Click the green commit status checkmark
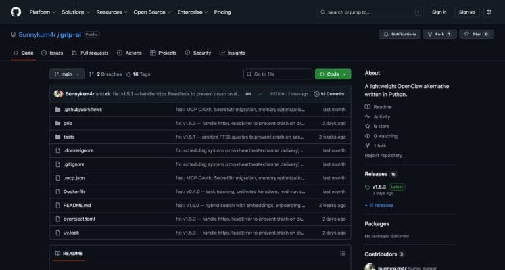The image size is (505, 270). pyautogui.click(x=260, y=94)
